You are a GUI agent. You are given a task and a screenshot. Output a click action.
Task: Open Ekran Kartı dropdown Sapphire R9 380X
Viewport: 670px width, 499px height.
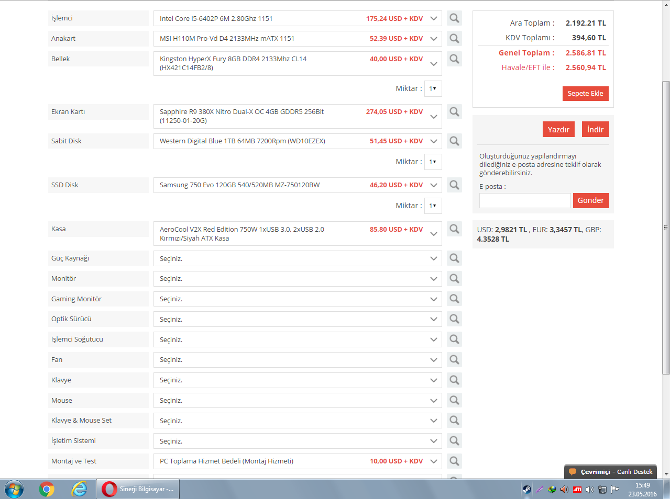click(x=298, y=116)
